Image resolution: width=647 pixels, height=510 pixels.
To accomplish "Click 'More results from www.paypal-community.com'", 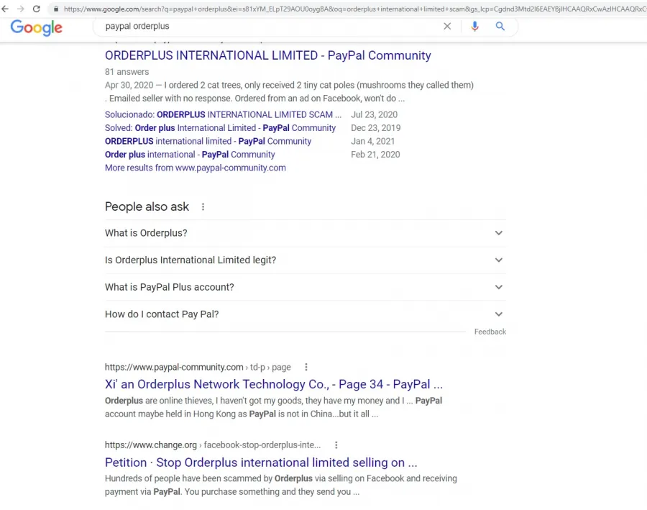I will 195,168.
